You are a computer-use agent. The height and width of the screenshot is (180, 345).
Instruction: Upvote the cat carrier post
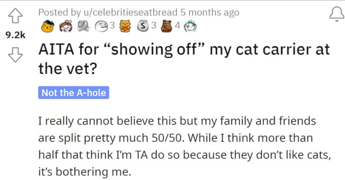(x=15, y=16)
